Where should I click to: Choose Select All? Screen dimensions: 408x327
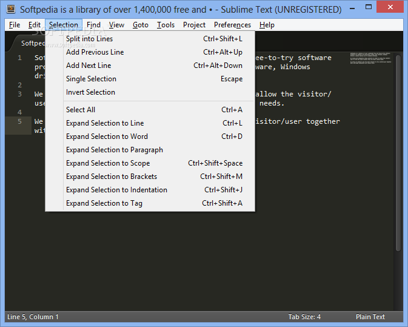coord(150,110)
